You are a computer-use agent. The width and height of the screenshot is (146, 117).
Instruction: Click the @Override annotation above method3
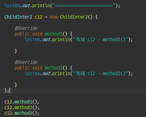click(26, 62)
